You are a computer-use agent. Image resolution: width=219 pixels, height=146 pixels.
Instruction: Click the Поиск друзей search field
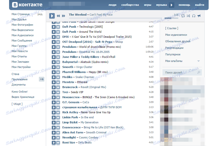pyautogui.click(x=182, y=72)
